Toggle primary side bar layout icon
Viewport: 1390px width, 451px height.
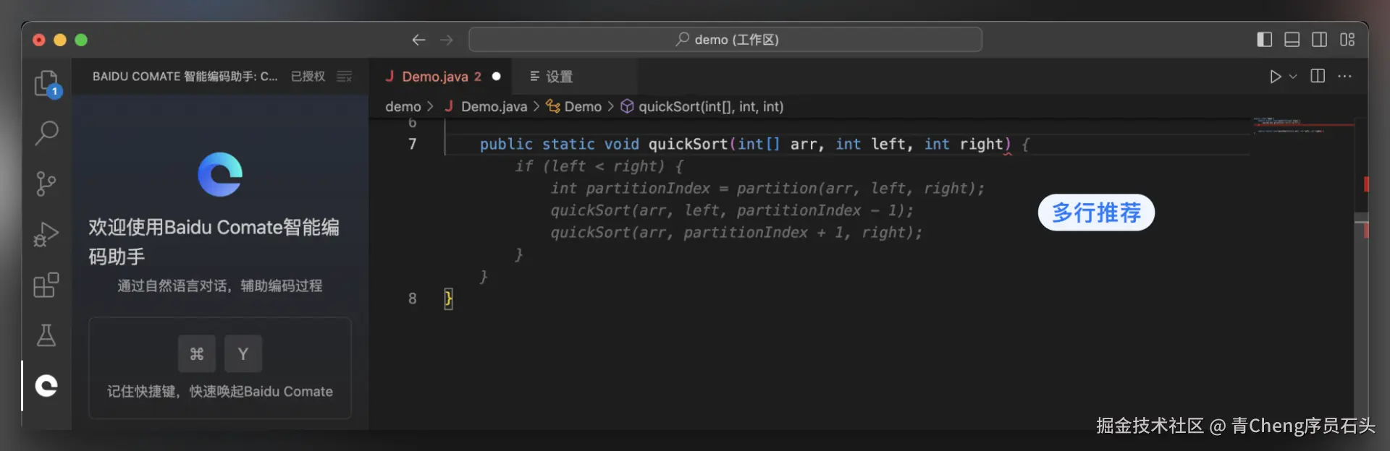click(x=1265, y=40)
